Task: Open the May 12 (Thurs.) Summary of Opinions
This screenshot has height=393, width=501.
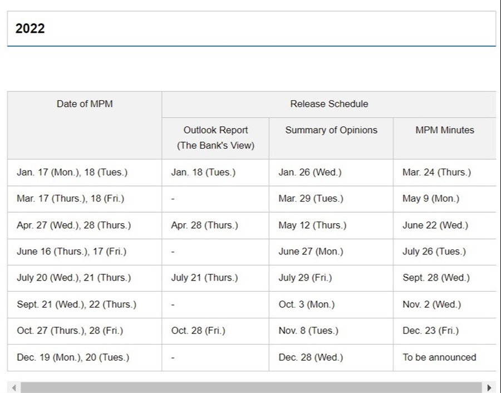Action: coord(312,225)
